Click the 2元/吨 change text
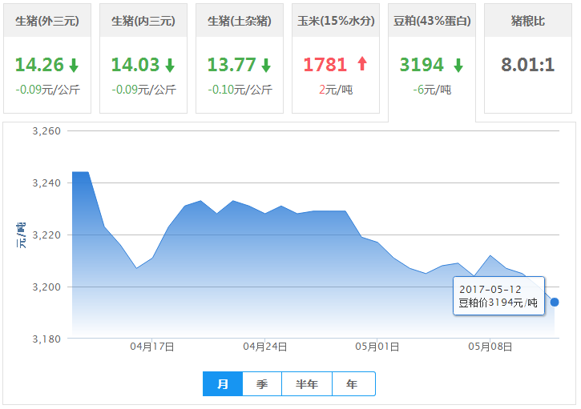 click(336, 90)
